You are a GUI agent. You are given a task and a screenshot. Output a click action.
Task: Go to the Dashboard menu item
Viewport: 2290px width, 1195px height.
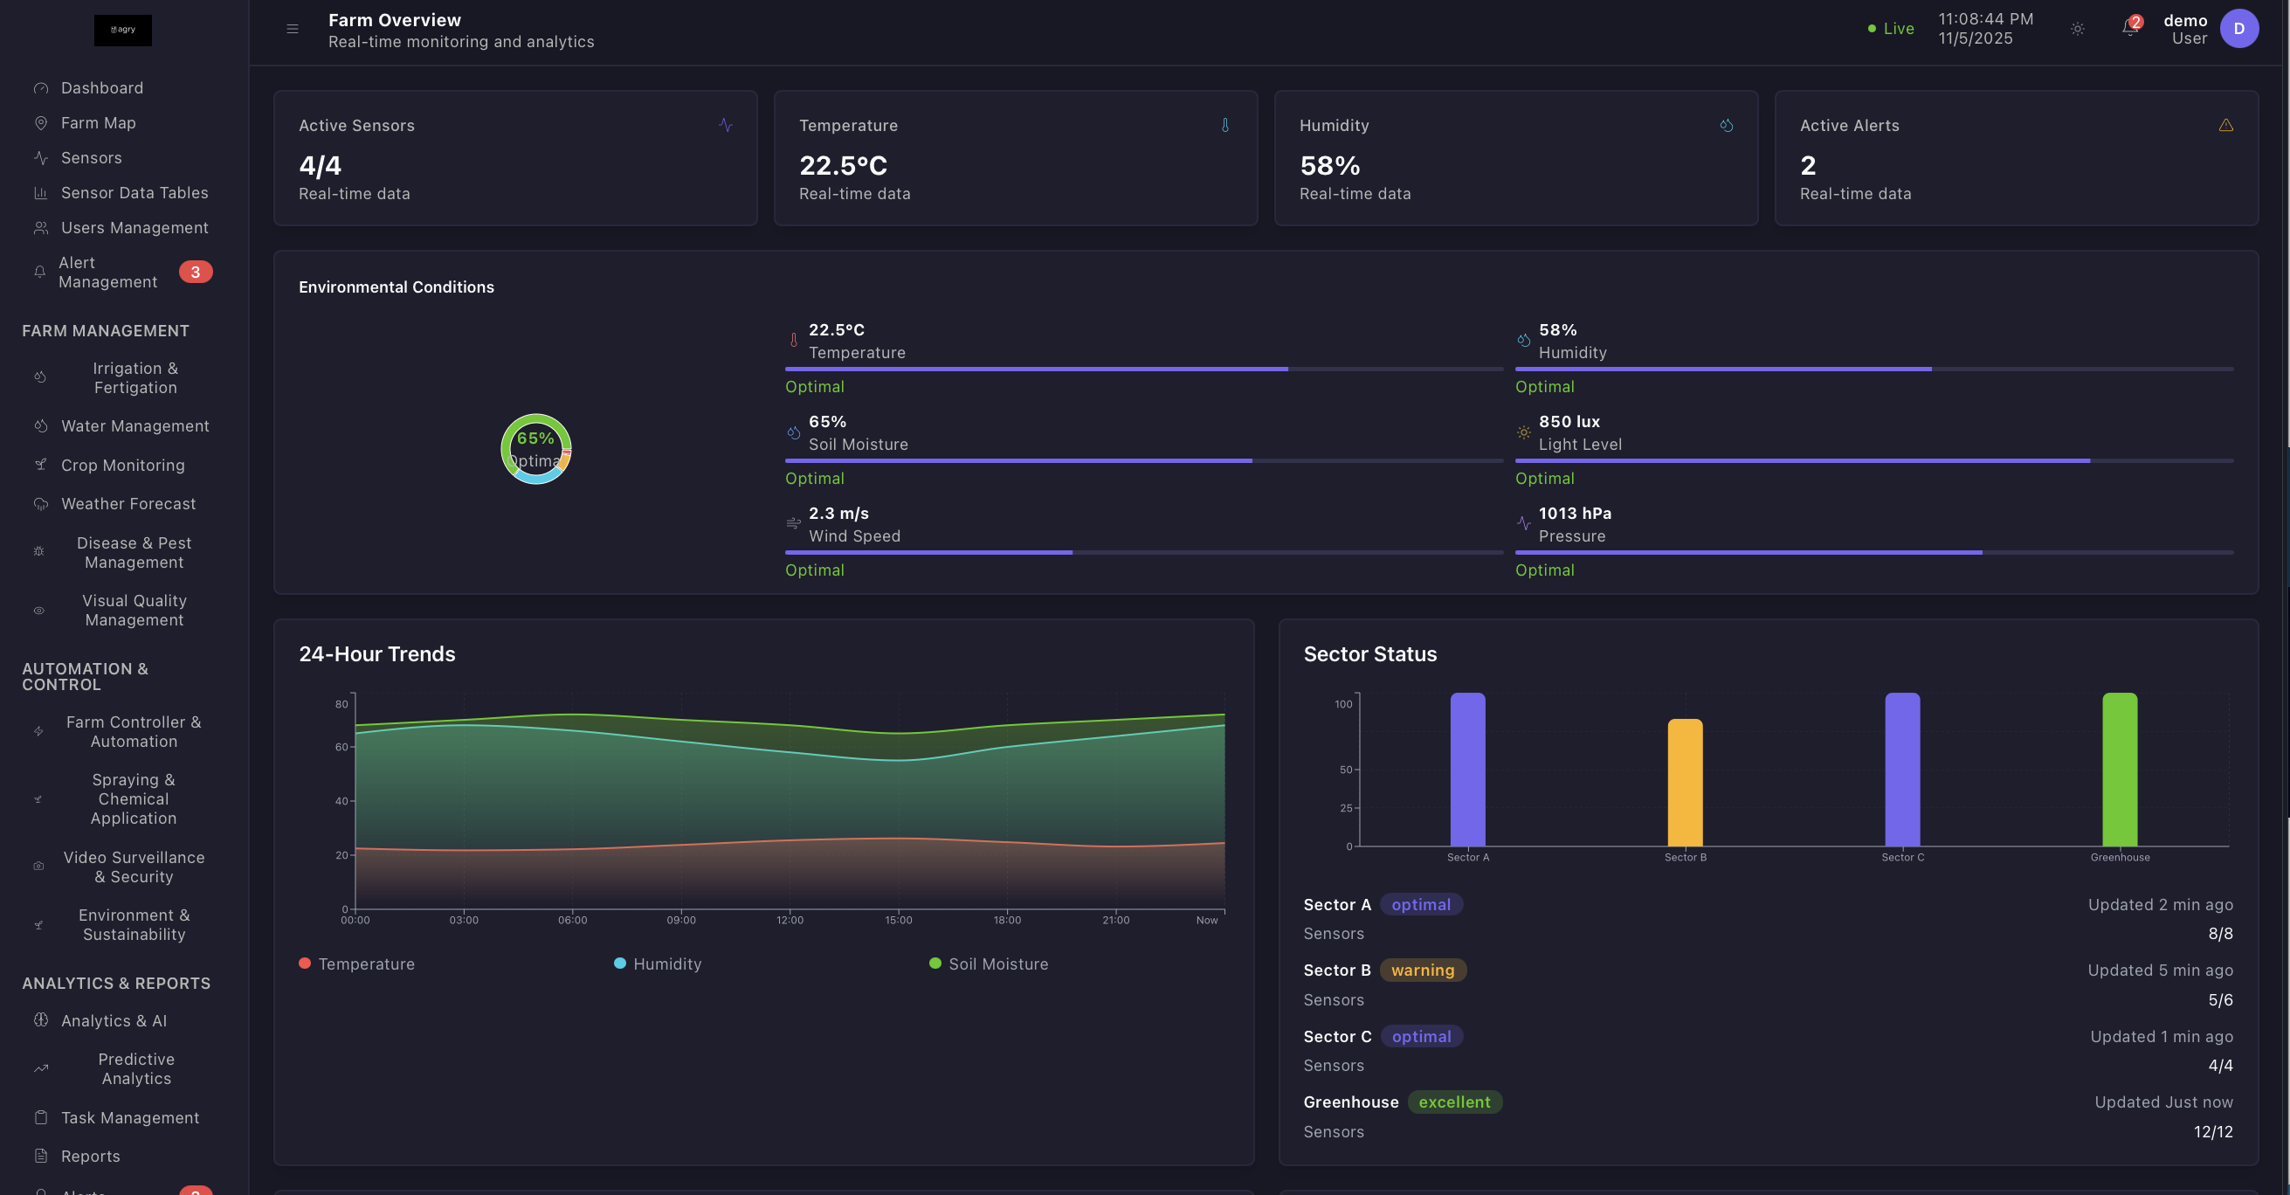(101, 87)
